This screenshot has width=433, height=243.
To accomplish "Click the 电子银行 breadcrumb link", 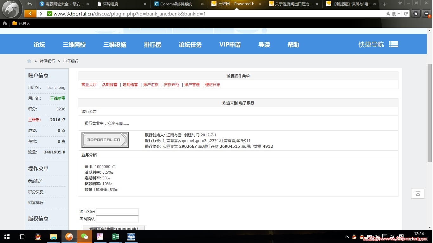I will tap(71, 61).
